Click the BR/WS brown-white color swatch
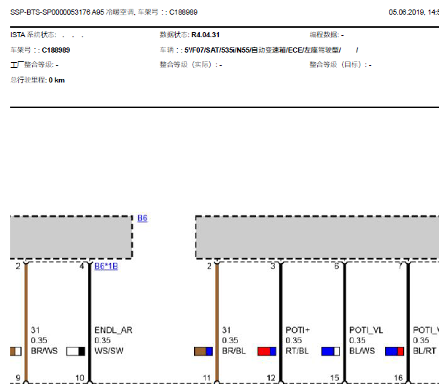This screenshot has height=384, width=439. (x=16, y=351)
